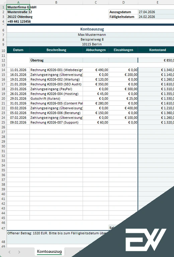Select column C header
Image resolution: width=174 pixels, height=257 pixels.
(x=96, y=2)
